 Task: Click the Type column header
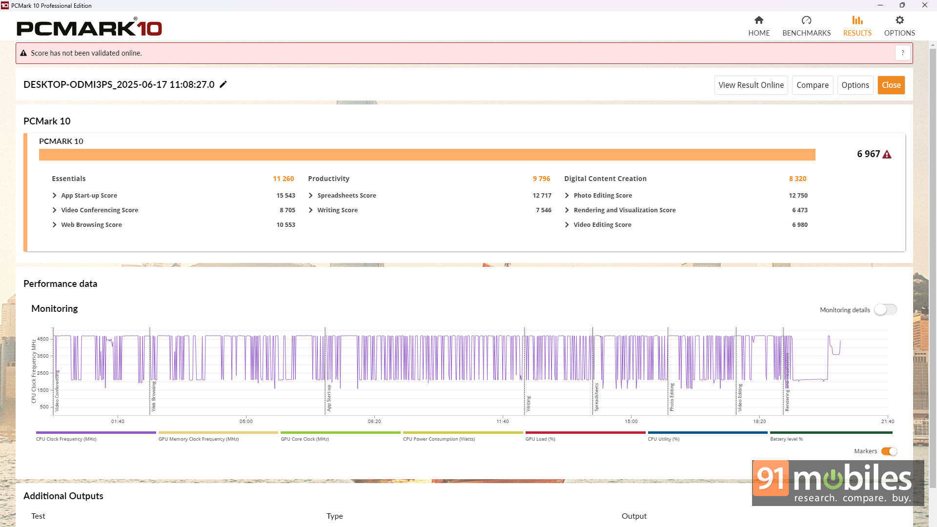[335, 516]
